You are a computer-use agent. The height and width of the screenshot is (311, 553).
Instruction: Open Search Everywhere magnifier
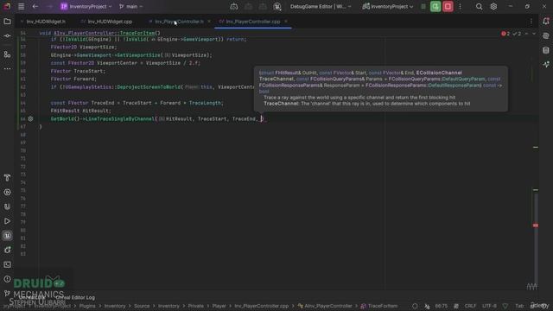[x=479, y=6]
